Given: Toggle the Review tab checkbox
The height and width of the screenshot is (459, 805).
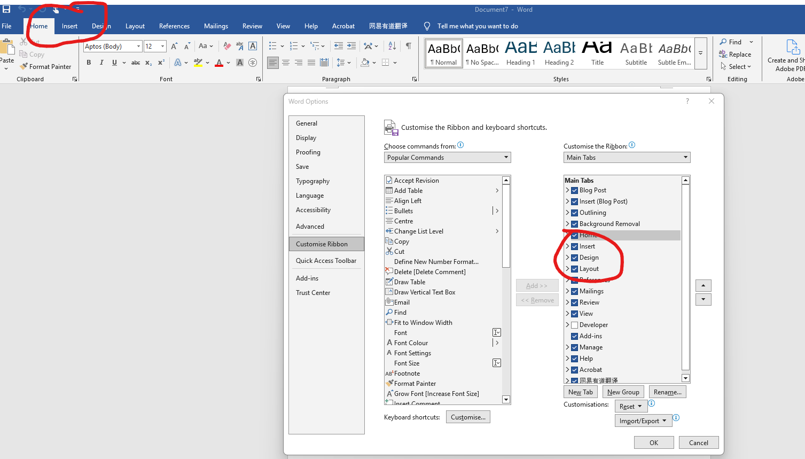Looking at the screenshot, I should tap(574, 302).
